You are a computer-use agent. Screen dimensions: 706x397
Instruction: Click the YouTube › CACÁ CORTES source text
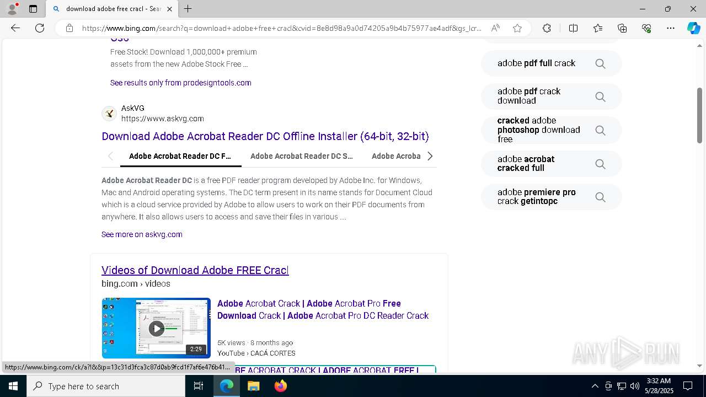coord(256,353)
